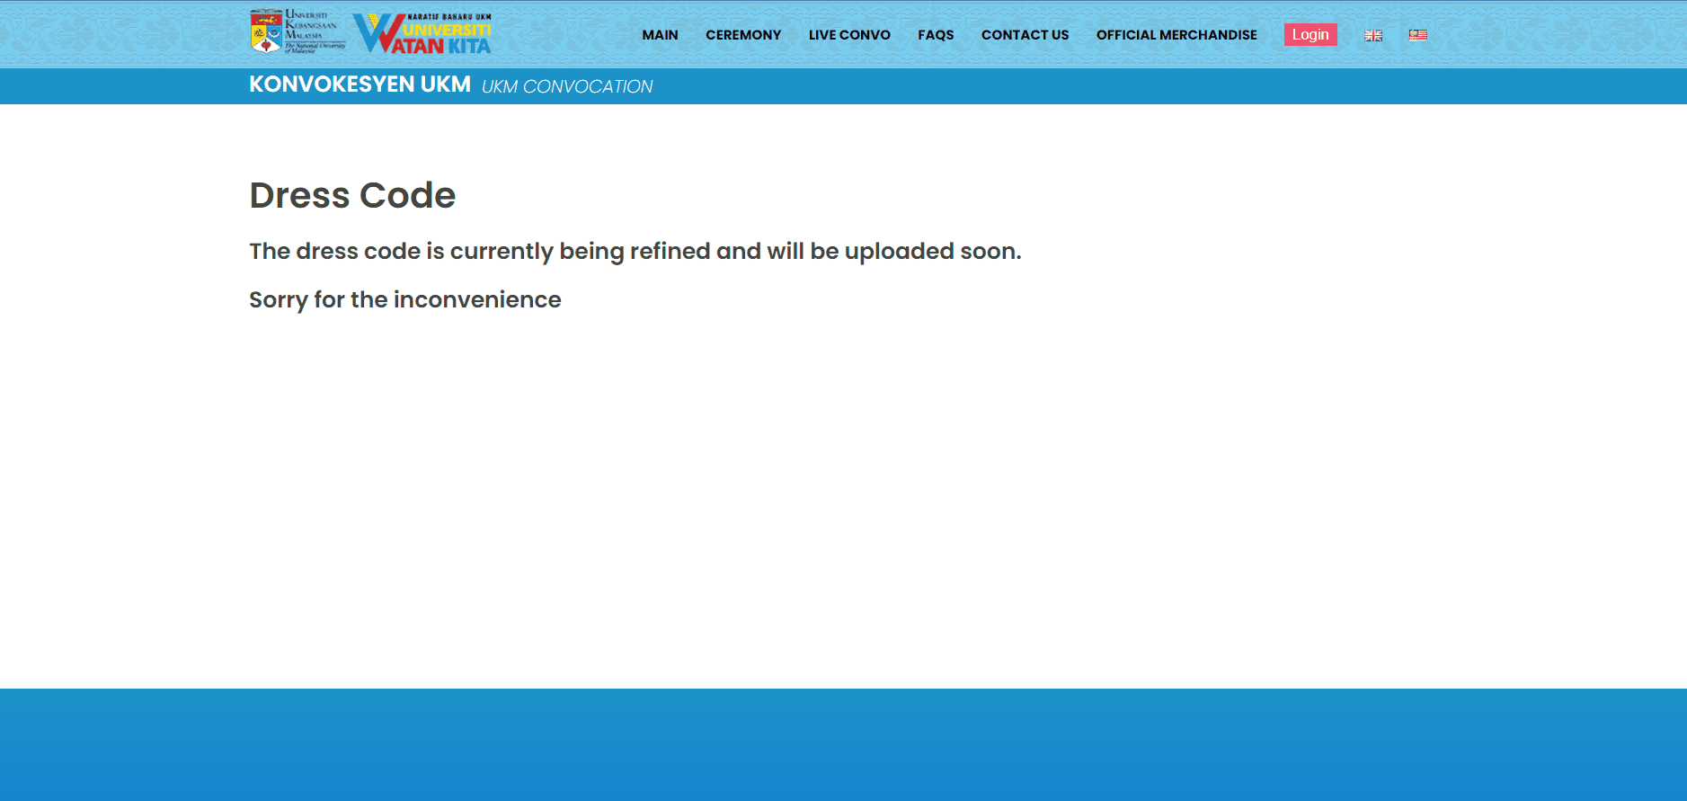Visit the OFFICIAL MERCHANDISE page
The height and width of the screenshot is (801, 1687).
point(1176,35)
